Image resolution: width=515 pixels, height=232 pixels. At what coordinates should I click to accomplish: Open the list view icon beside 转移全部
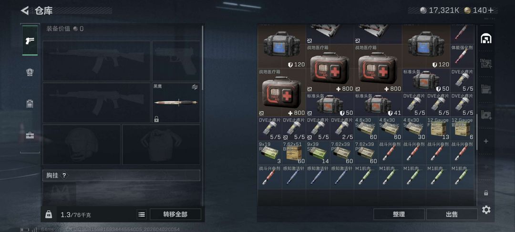pos(142,215)
